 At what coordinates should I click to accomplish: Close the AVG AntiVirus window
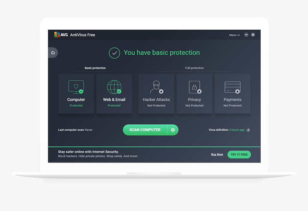[253, 35]
